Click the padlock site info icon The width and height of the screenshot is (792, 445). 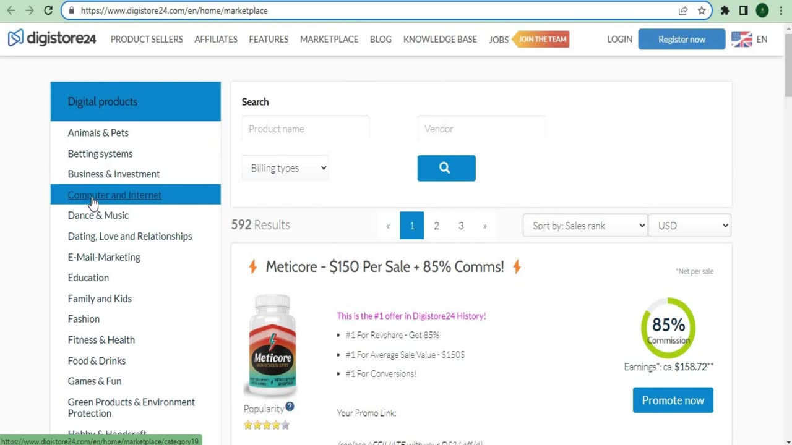point(72,11)
